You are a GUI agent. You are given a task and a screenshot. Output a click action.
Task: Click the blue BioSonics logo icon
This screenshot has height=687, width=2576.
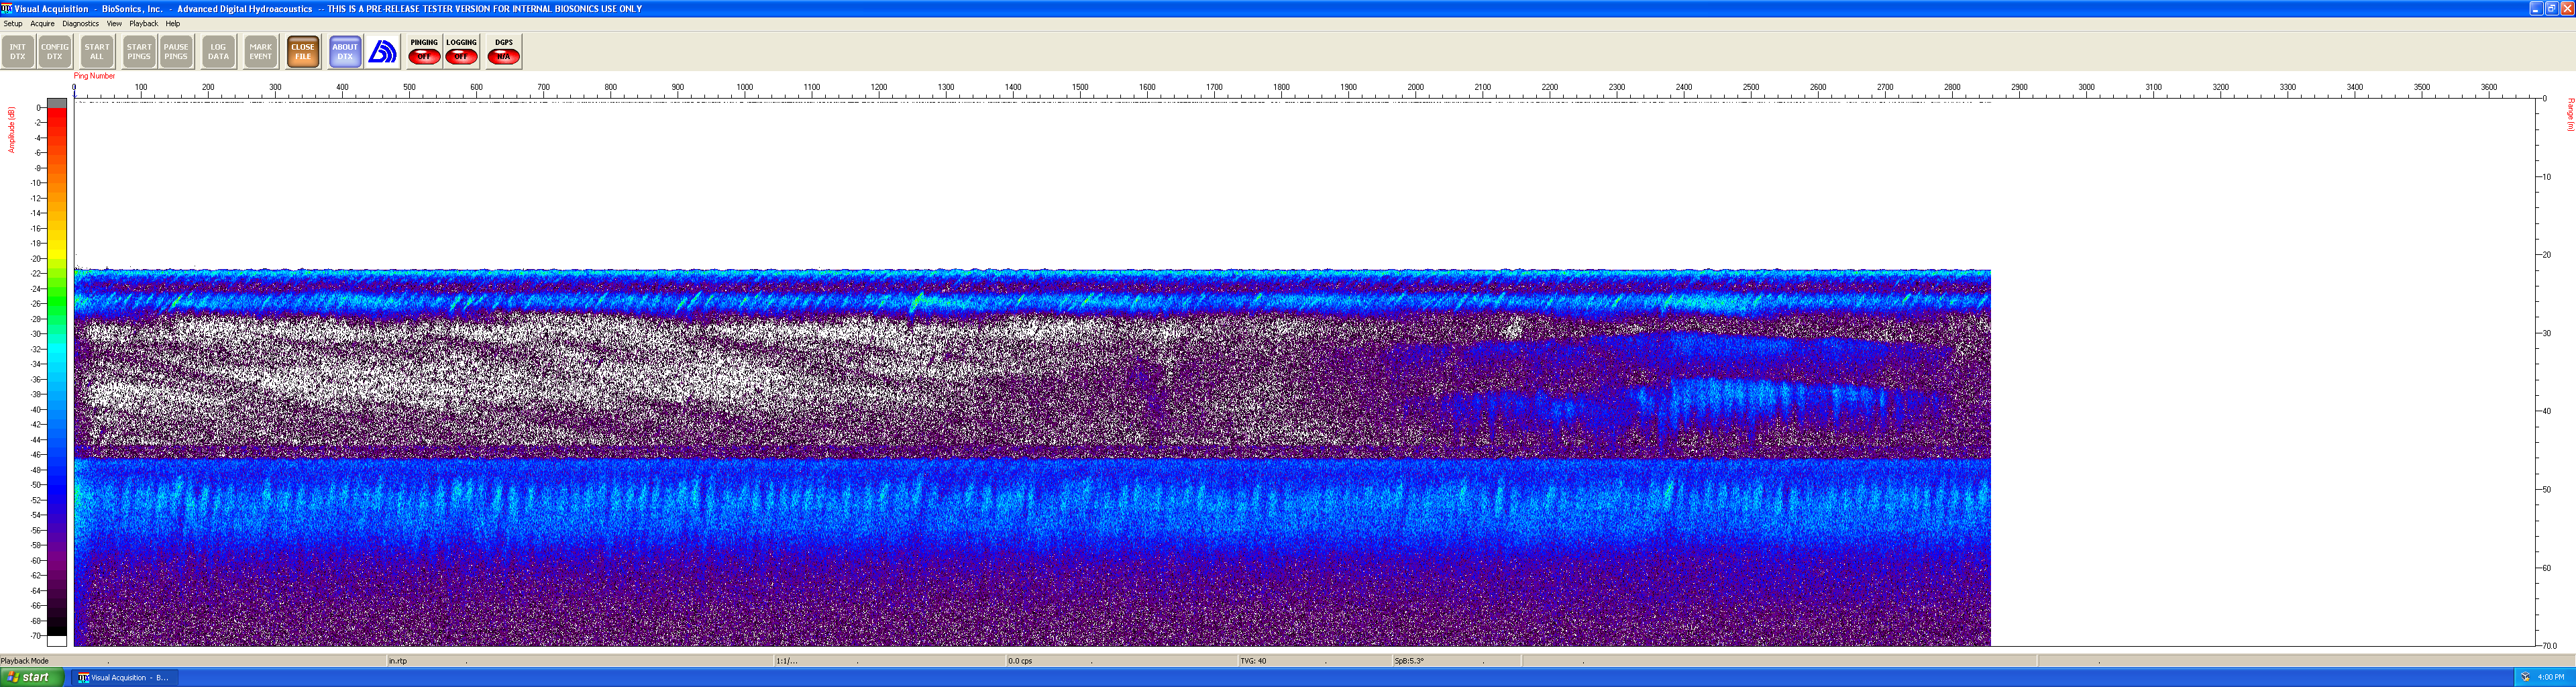coord(383,51)
